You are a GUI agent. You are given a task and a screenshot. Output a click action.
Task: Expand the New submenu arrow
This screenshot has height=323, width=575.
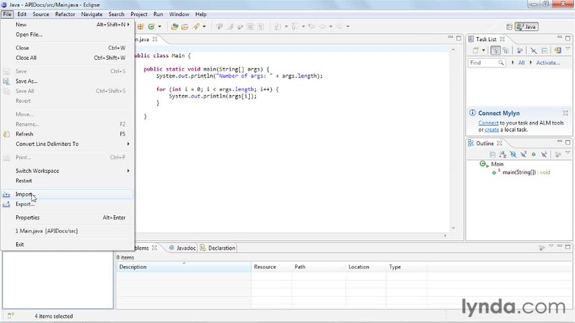(x=127, y=24)
